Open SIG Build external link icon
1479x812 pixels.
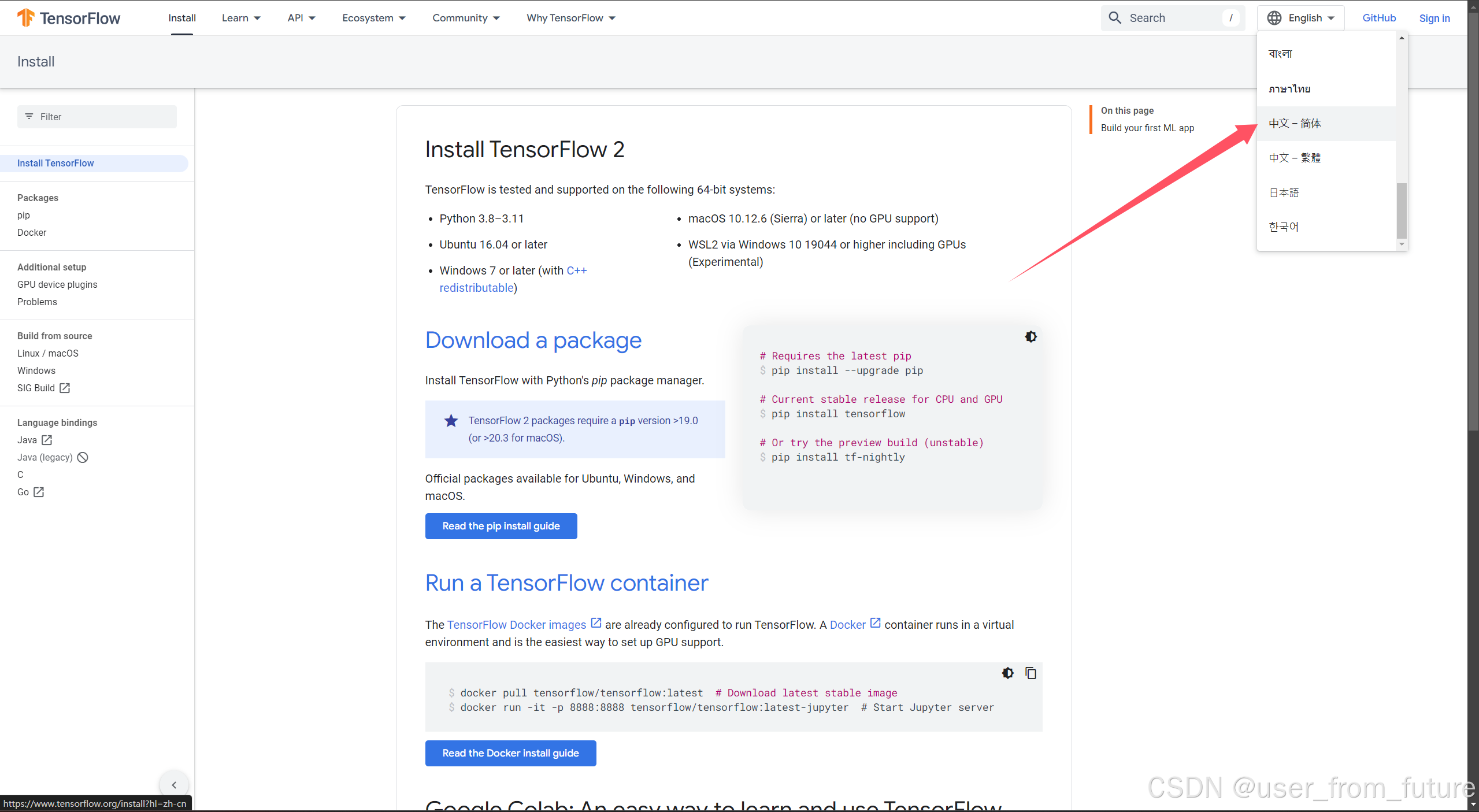(x=65, y=388)
